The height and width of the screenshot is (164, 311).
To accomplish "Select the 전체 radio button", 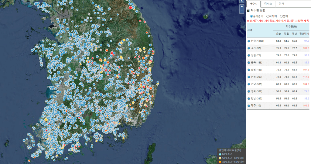I will (x=281, y=16).
